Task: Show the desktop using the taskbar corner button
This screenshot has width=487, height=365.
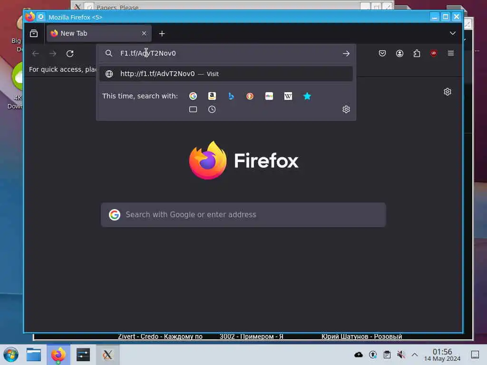Action: (475, 355)
